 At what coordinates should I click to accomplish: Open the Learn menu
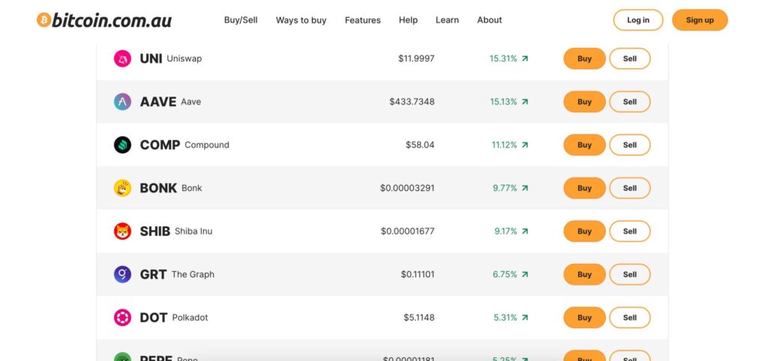tap(447, 20)
